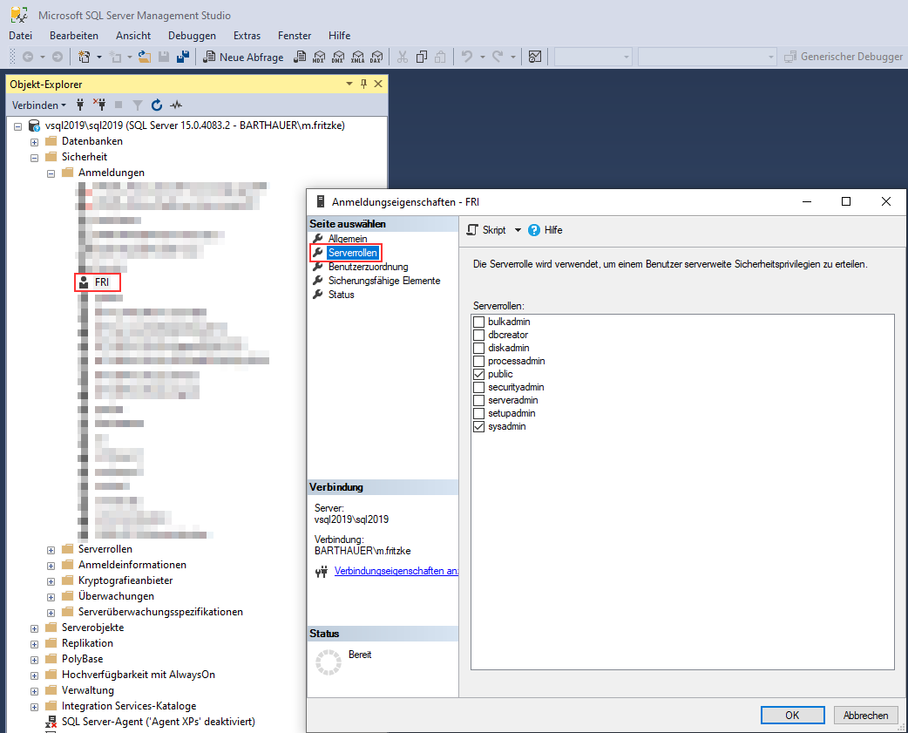Expand the Serverobjekte tree node
Viewport: 908px width, 733px height.
(35, 628)
